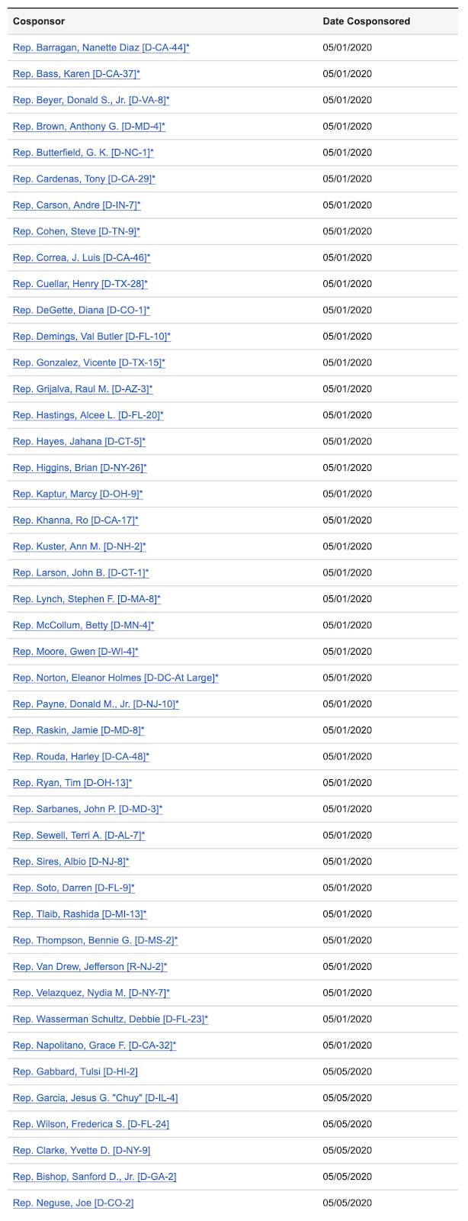Open Rep. Hayes, Jahana link
This screenshot has height=1221, width=468.
[x=79, y=441]
